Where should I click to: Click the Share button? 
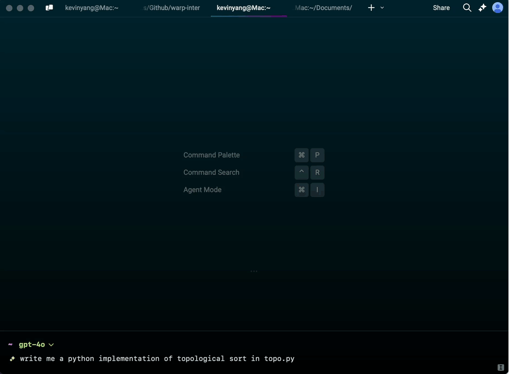pos(441,8)
